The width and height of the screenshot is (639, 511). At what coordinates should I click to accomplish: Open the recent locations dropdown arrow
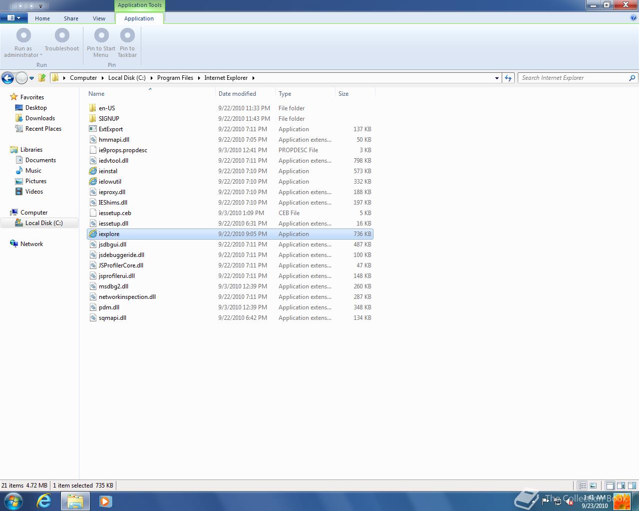click(x=31, y=78)
